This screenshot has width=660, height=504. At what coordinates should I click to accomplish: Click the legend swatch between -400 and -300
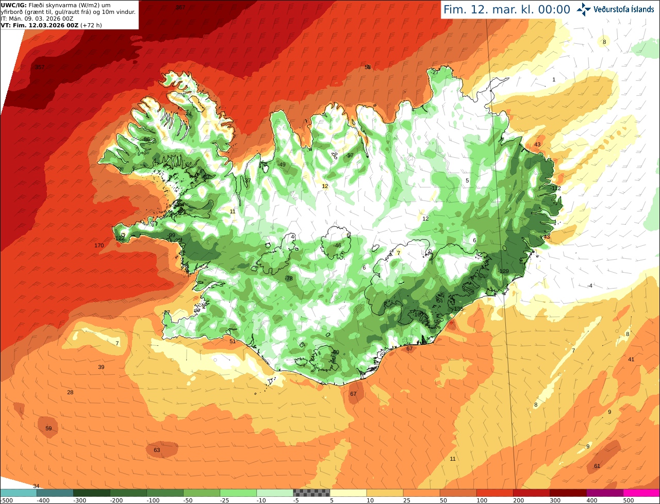tap(55, 493)
